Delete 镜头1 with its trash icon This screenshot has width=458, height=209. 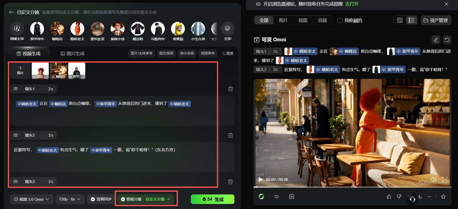coord(230,89)
